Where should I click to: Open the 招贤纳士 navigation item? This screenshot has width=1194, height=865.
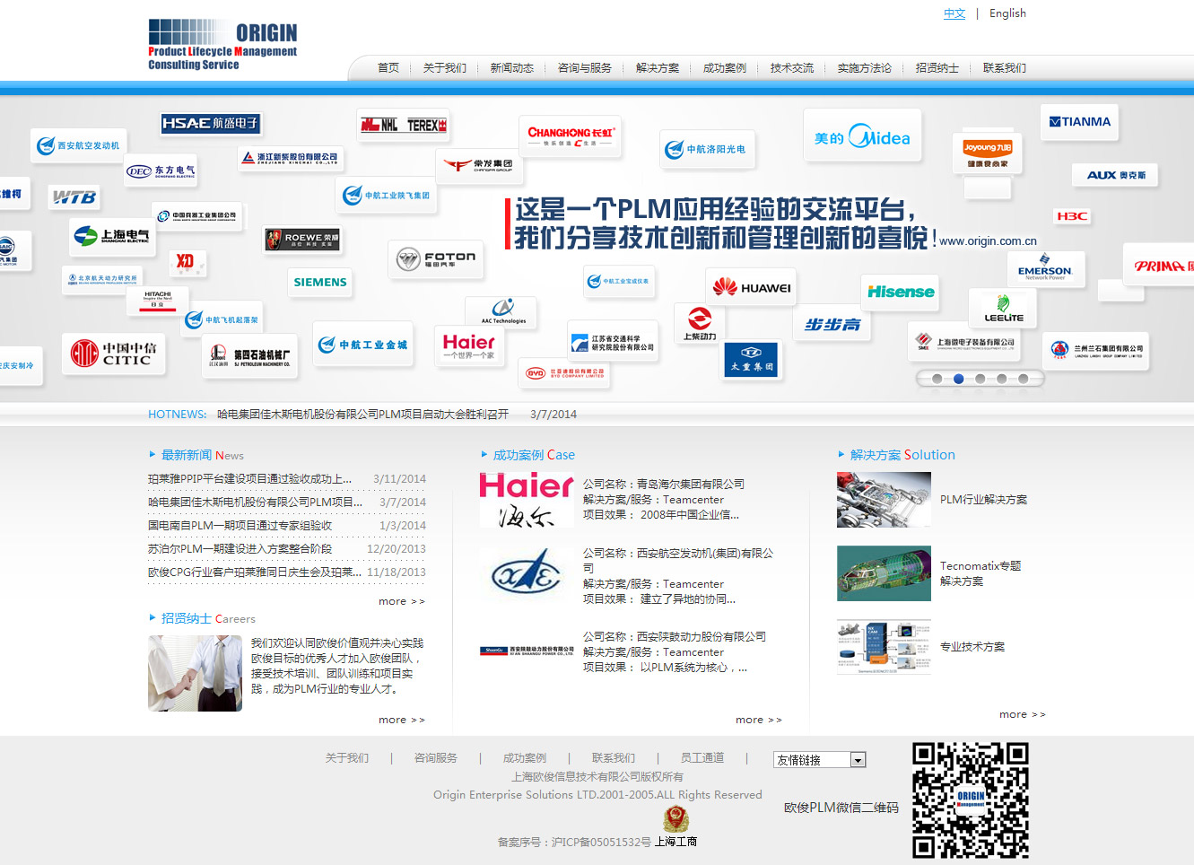pyautogui.click(x=937, y=68)
